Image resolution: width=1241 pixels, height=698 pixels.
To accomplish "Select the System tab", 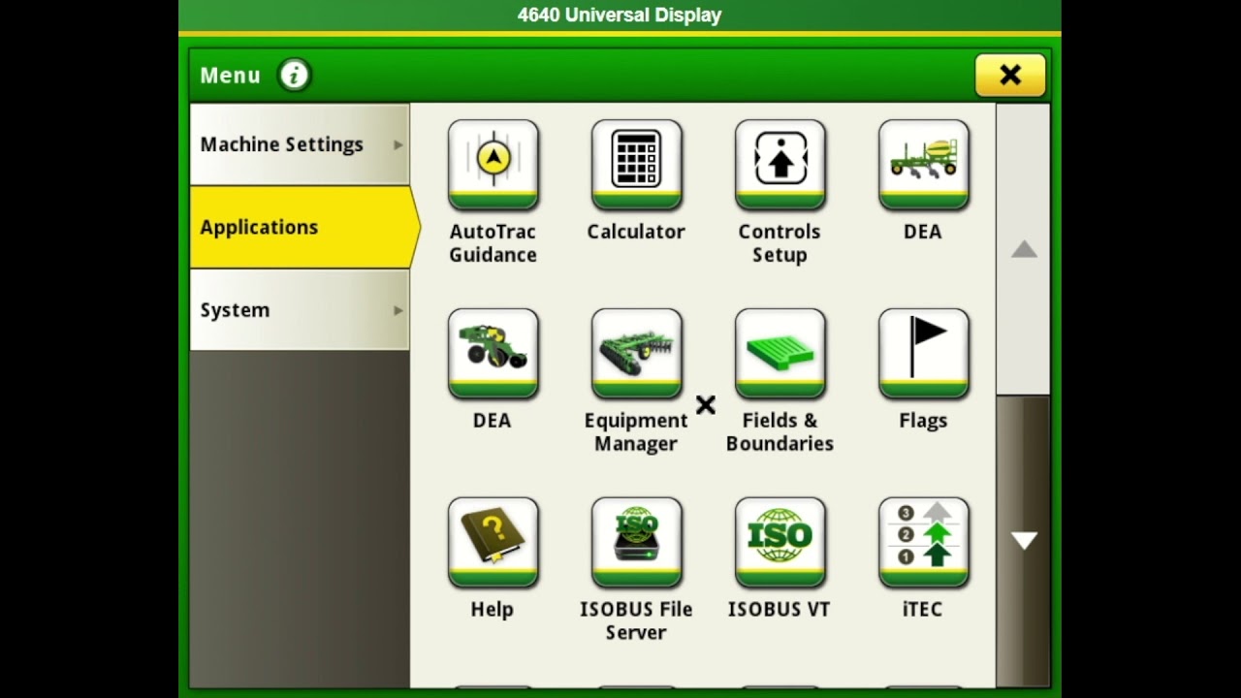I will (300, 310).
